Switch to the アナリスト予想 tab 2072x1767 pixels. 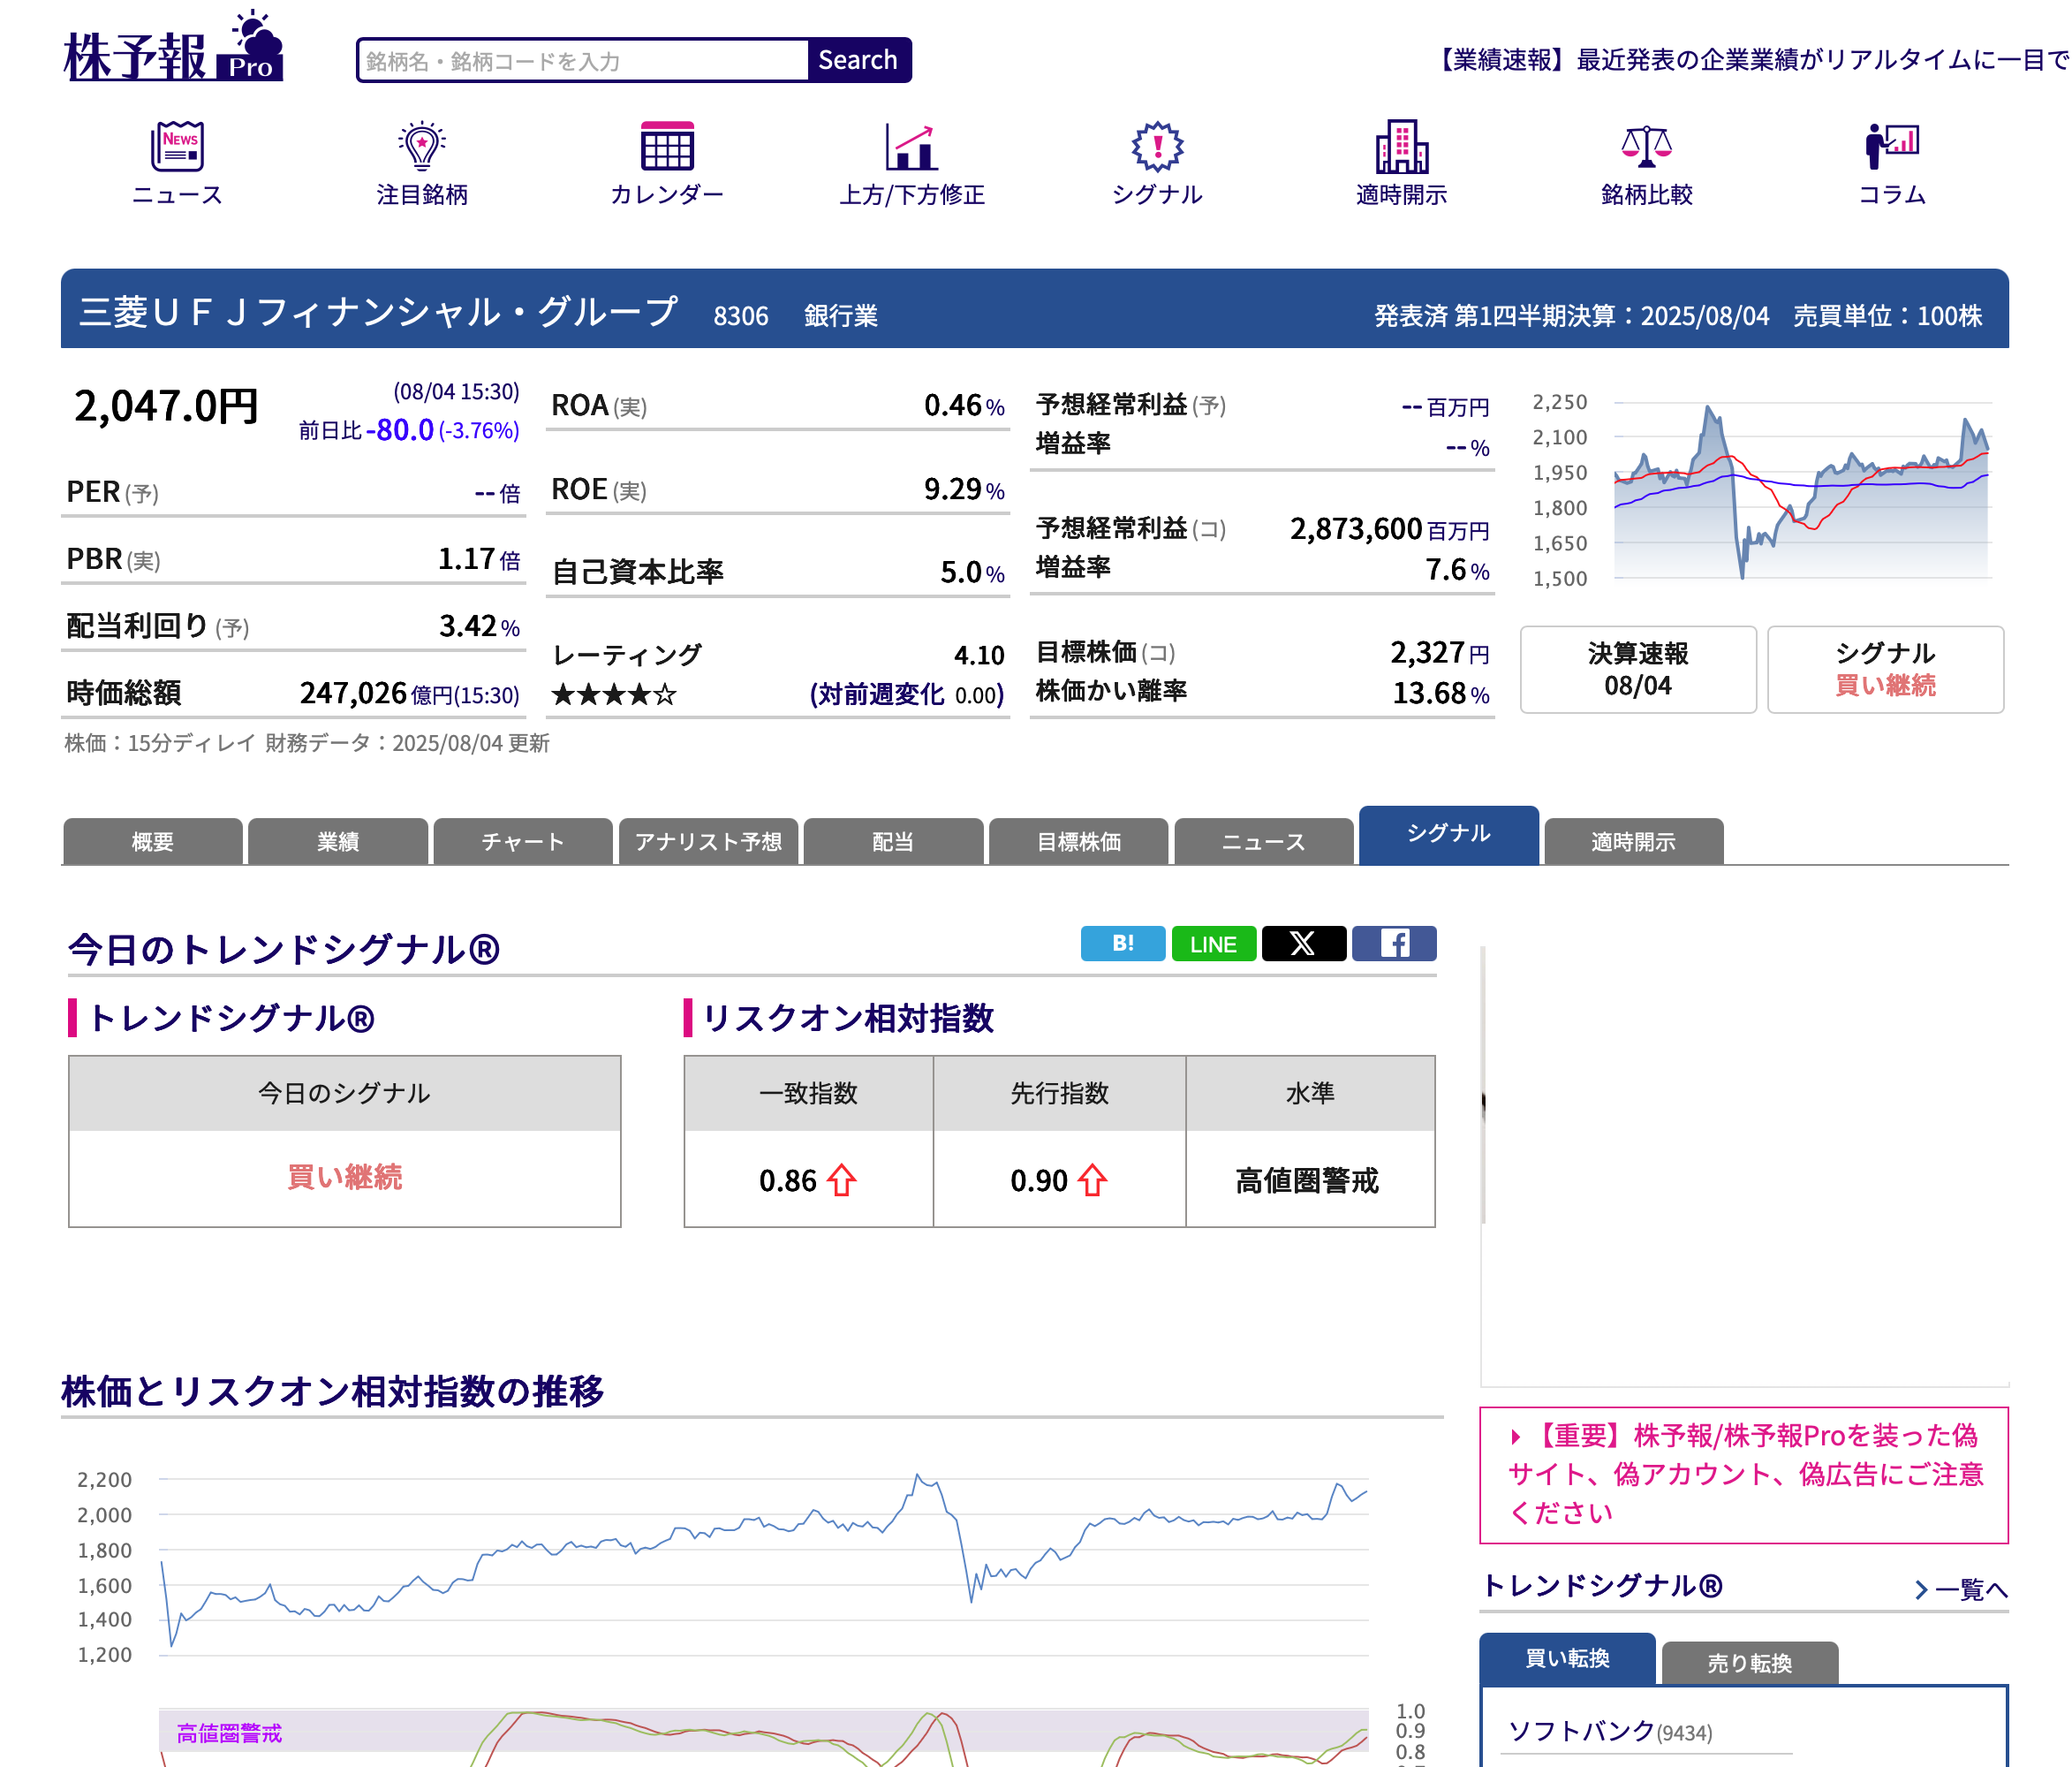coord(708,841)
